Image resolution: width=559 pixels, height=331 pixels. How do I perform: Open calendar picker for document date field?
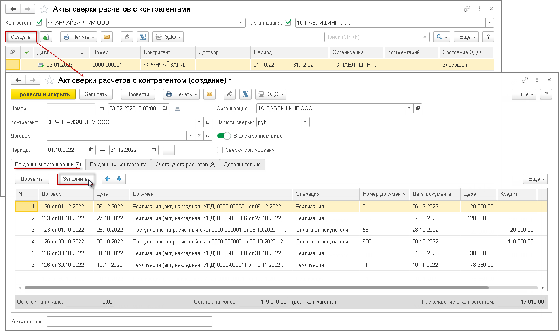pyautogui.click(x=165, y=108)
